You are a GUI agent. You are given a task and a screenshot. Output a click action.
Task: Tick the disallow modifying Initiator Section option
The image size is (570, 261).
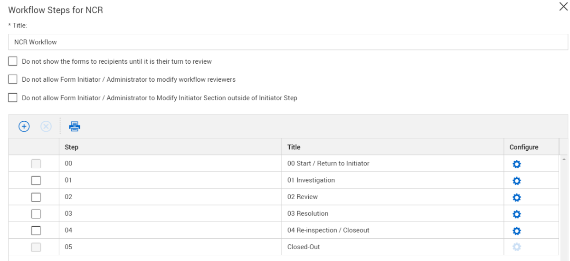[13, 98]
